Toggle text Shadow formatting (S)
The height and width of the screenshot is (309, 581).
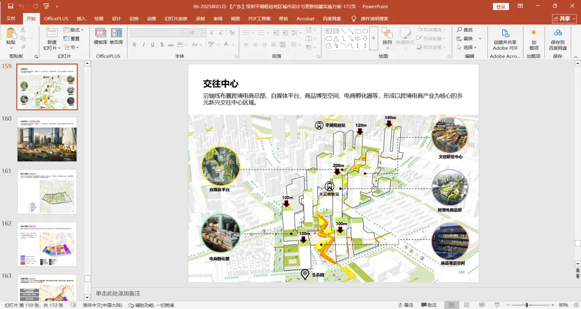(x=162, y=45)
